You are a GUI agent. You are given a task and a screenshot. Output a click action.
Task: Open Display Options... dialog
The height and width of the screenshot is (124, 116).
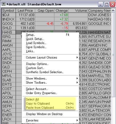[50, 64]
